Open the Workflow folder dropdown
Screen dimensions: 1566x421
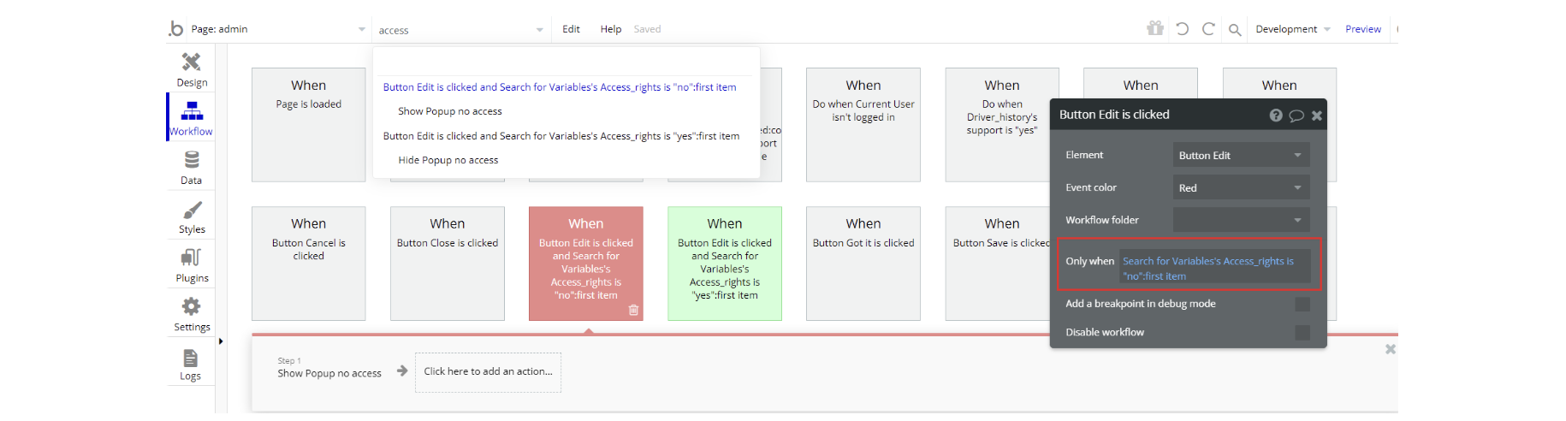(x=1240, y=220)
